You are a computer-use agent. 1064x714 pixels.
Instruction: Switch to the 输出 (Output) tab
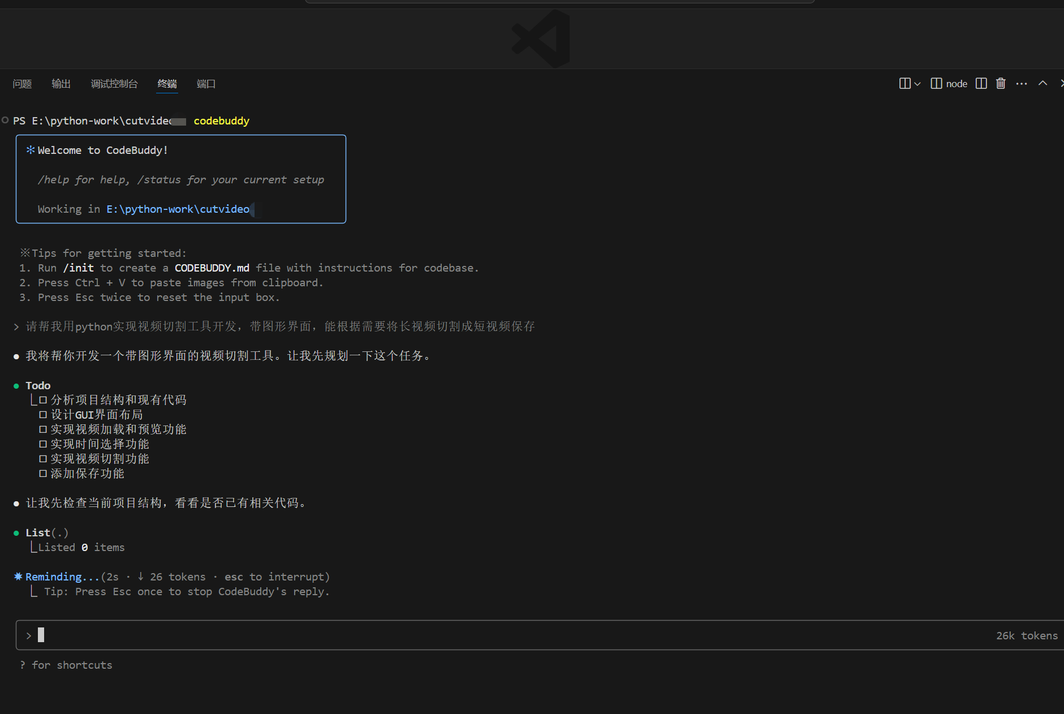(x=61, y=84)
